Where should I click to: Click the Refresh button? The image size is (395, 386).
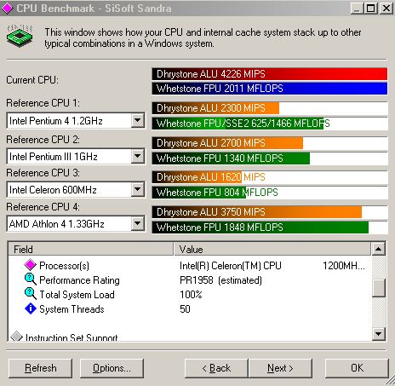[x=40, y=368]
